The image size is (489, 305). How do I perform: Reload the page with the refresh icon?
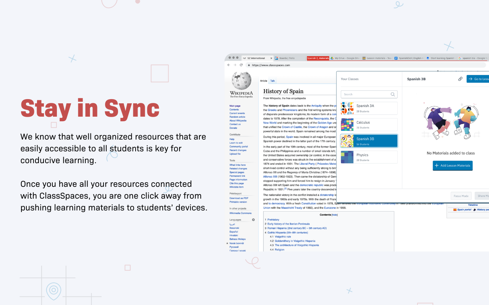coord(241,65)
